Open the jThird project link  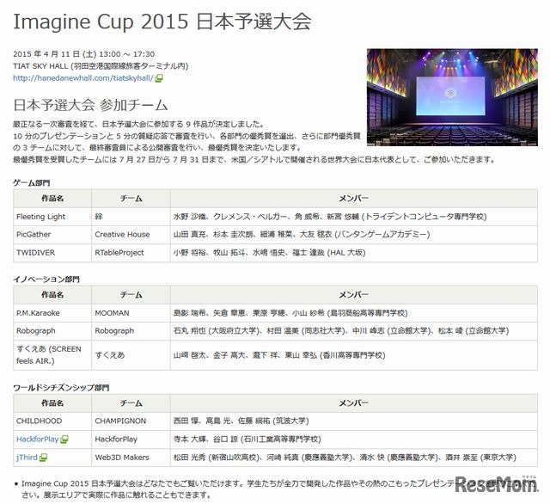(x=27, y=458)
